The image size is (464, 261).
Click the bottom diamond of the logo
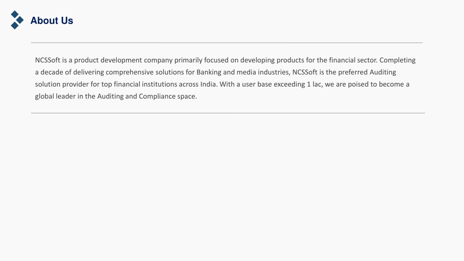pos(14,26)
